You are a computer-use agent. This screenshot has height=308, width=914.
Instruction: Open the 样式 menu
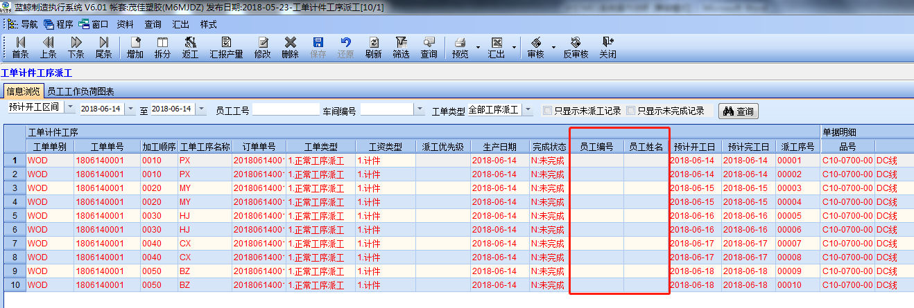(x=208, y=24)
